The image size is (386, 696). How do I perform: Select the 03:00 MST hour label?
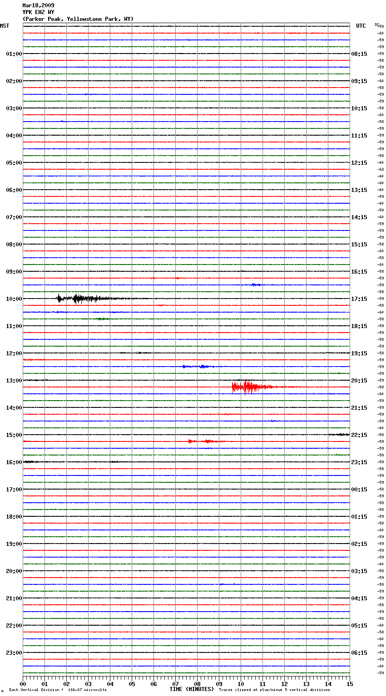(14, 108)
